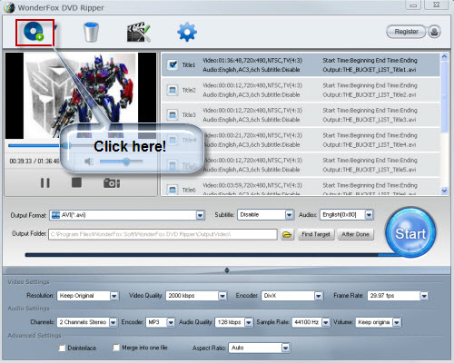
Task: Mute the preview with the speaker icon
Action: [89, 162]
